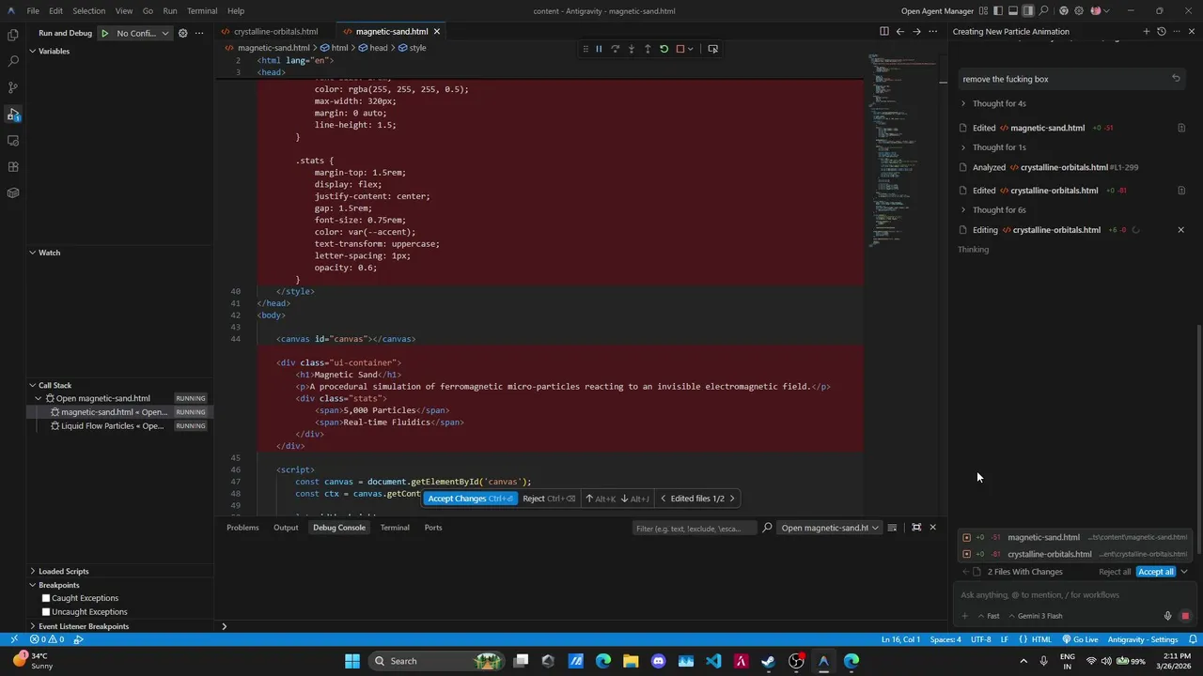The height and width of the screenshot is (676, 1203).
Task: Open the Source Control view
Action: (13, 87)
